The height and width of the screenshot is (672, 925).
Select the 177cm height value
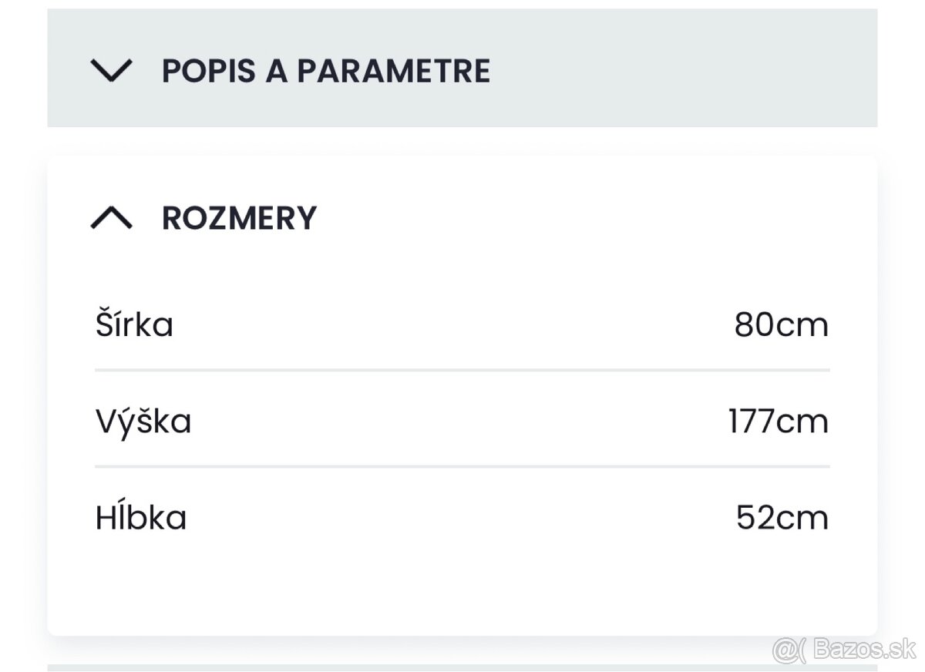pos(778,422)
